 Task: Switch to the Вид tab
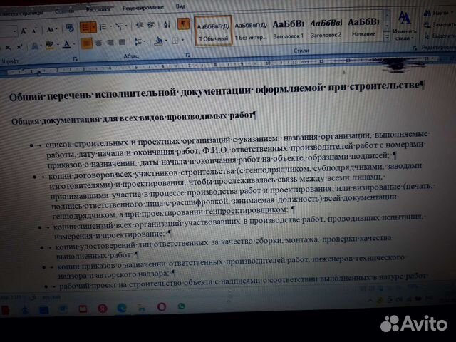pyautogui.click(x=180, y=6)
